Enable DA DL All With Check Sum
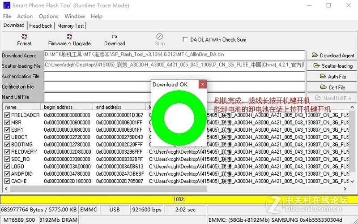 (x=185, y=39)
